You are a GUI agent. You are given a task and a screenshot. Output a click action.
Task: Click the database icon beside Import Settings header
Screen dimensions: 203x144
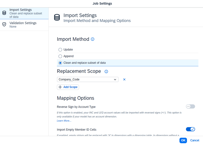57,17
